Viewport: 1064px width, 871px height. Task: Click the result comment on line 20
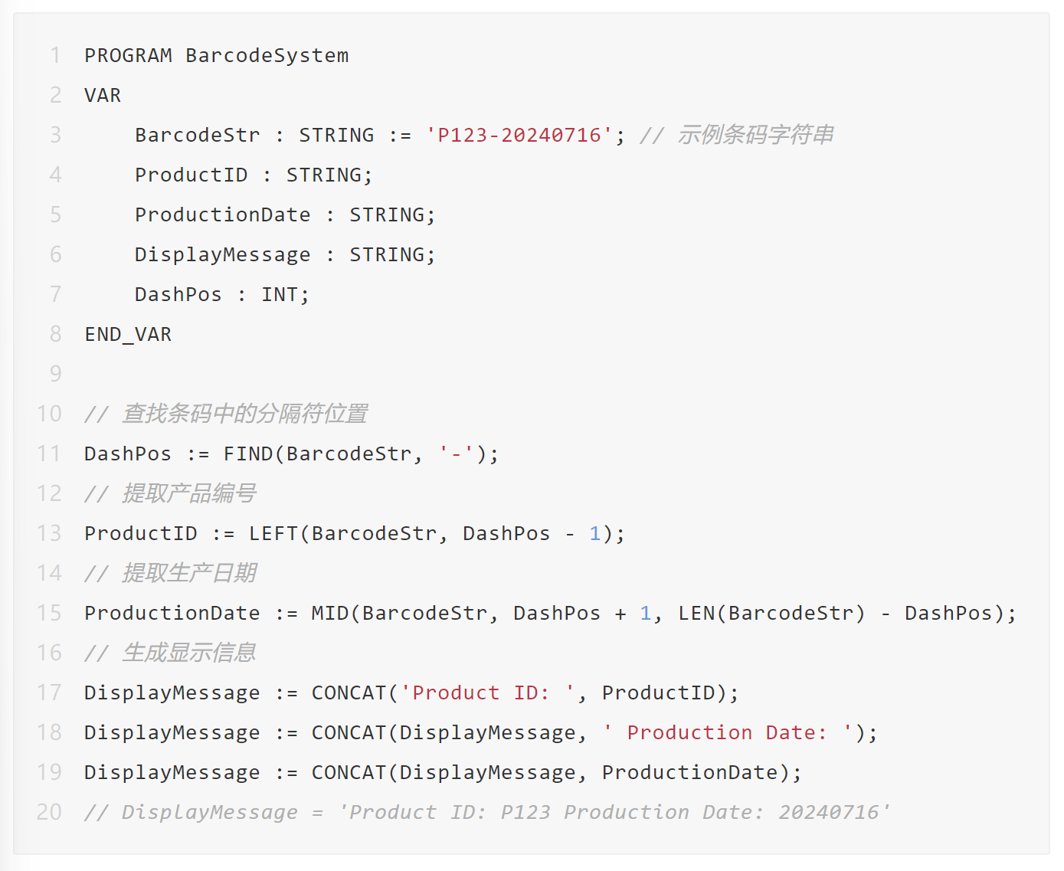(487, 812)
